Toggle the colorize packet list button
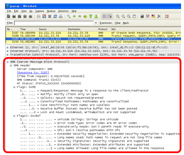Image resolution: width=184 pixels, height=155 pixels. coord(104,17)
